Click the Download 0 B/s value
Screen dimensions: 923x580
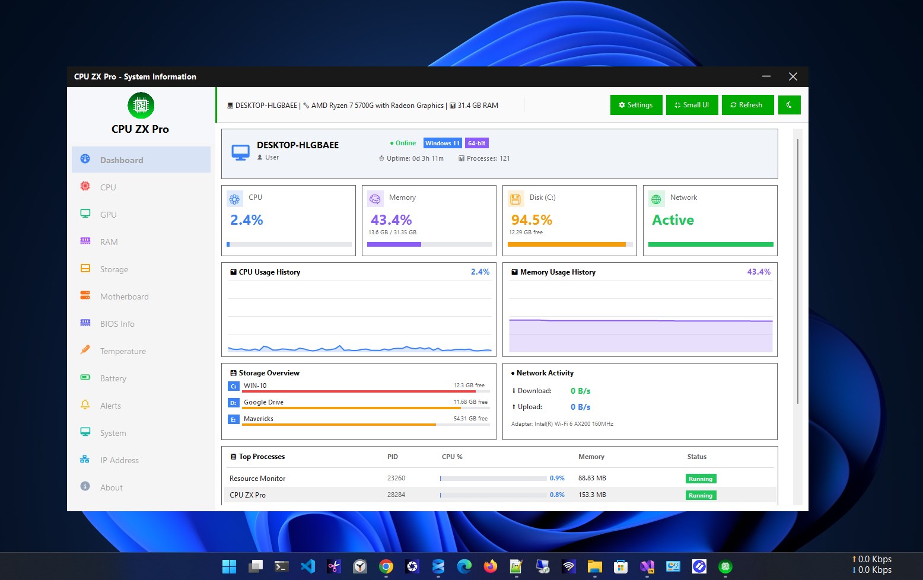click(x=580, y=391)
